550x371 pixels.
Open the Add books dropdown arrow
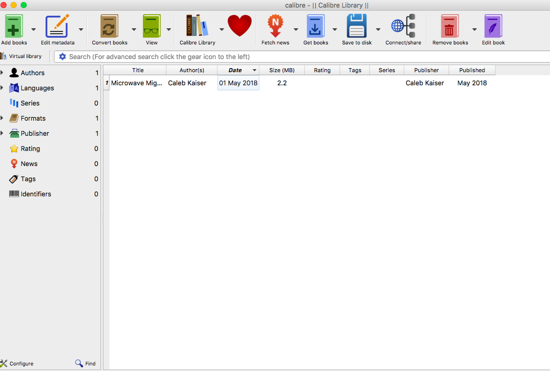pos(33,29)
